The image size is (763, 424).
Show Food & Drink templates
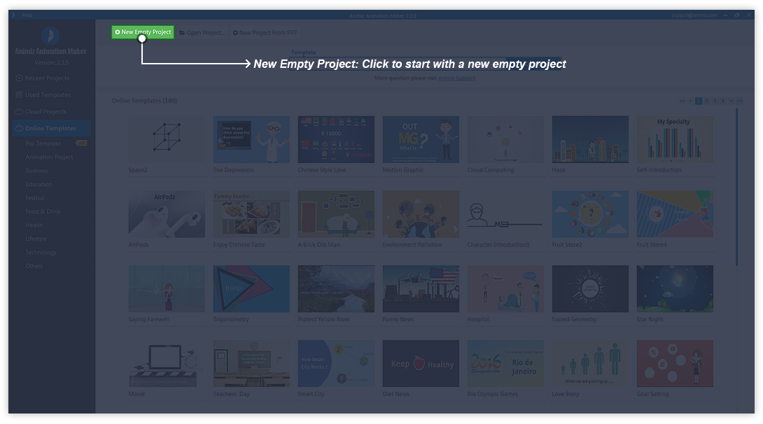tap(43, 212)
